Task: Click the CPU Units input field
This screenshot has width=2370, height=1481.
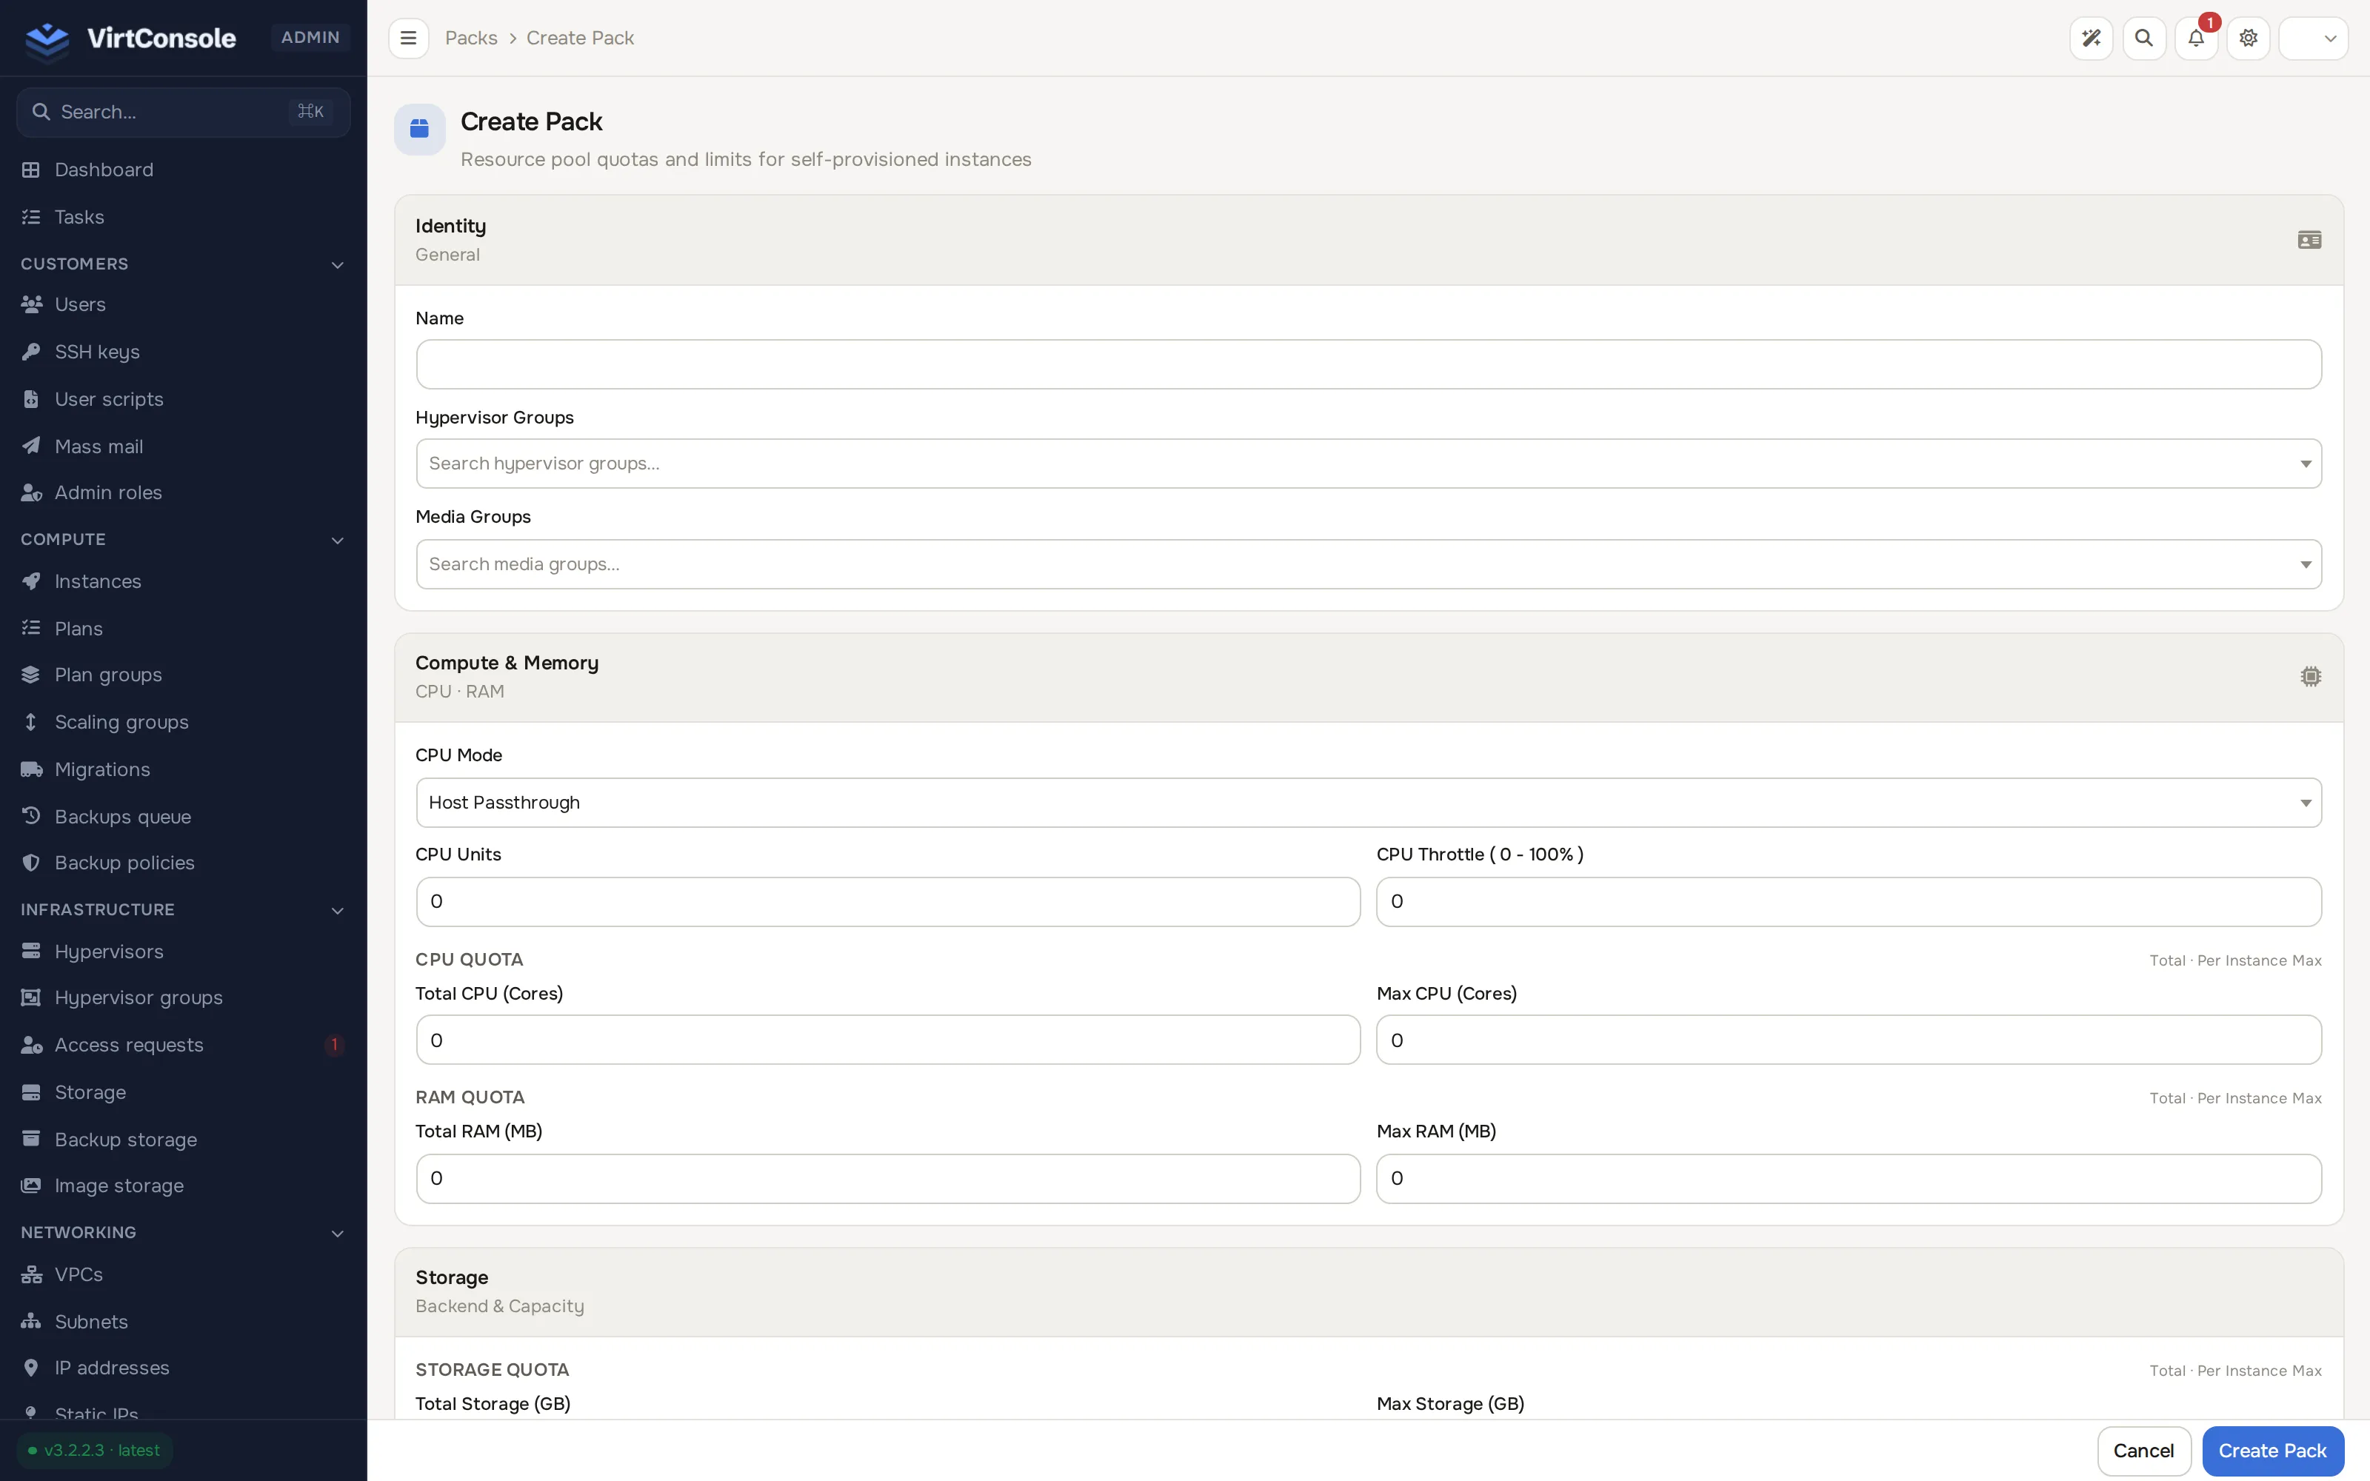Action: (887, 902)
